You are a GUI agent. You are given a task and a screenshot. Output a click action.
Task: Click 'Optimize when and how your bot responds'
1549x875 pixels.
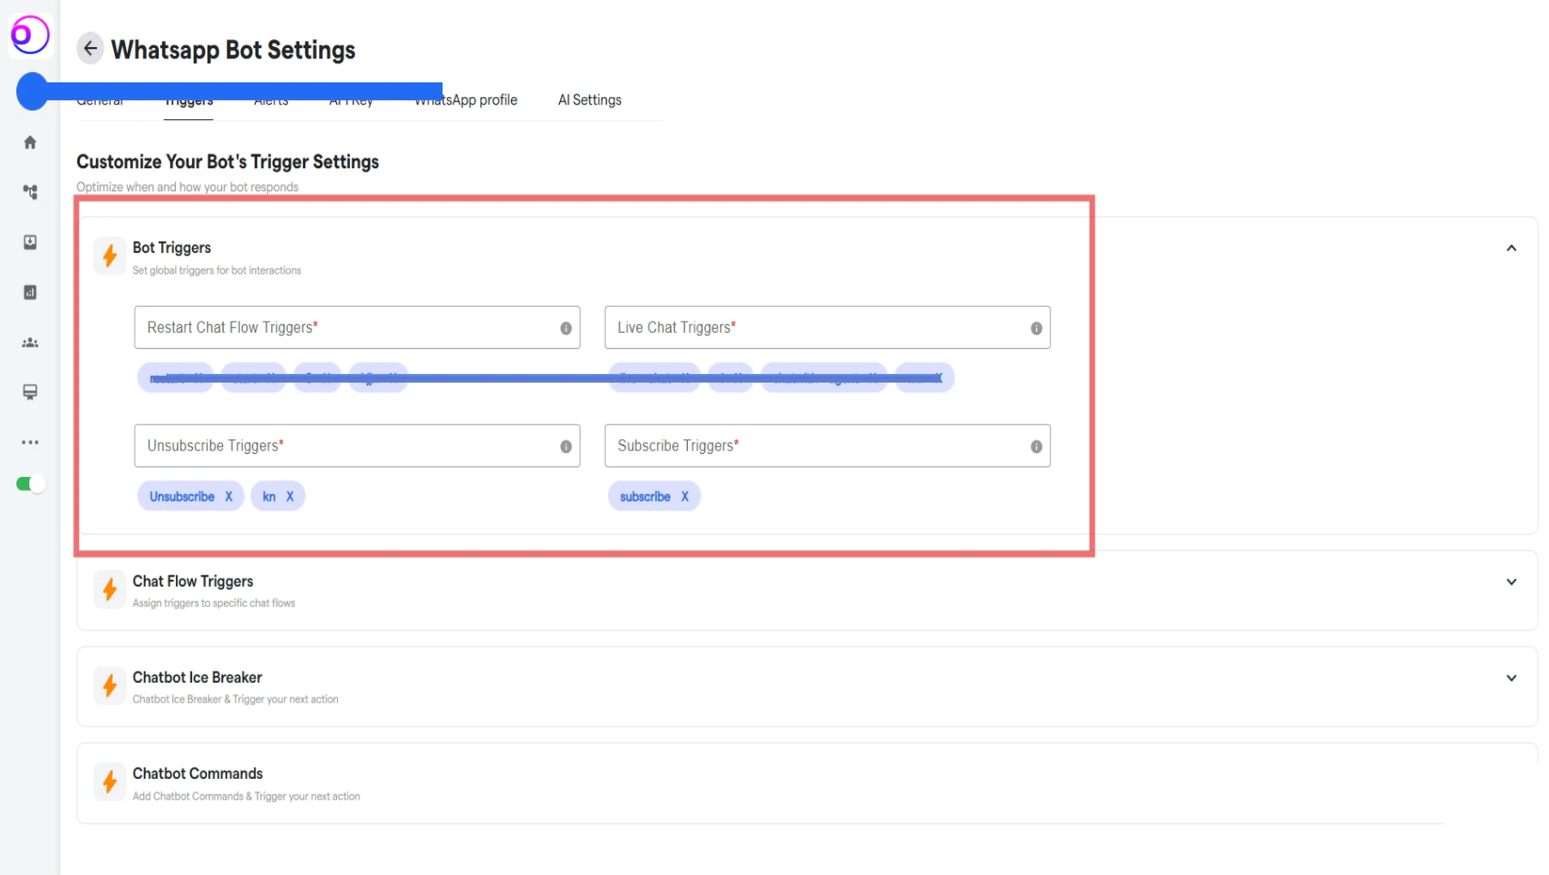point(188,187)
